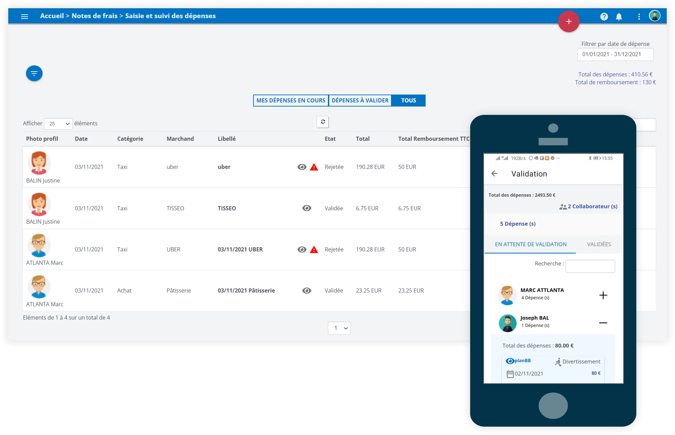Image resolution: width=675 pixels, height=435 pixels.
Task: Open the page number 1 dropdown
Action: 339,328
